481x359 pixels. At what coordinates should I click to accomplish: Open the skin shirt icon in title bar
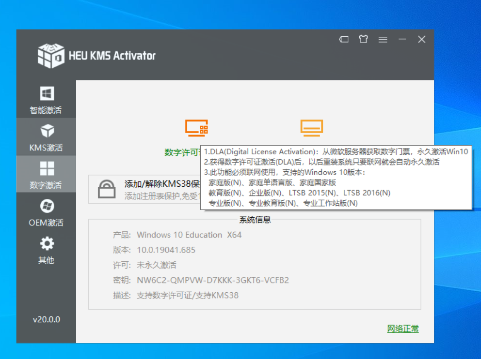click(363, 39)
